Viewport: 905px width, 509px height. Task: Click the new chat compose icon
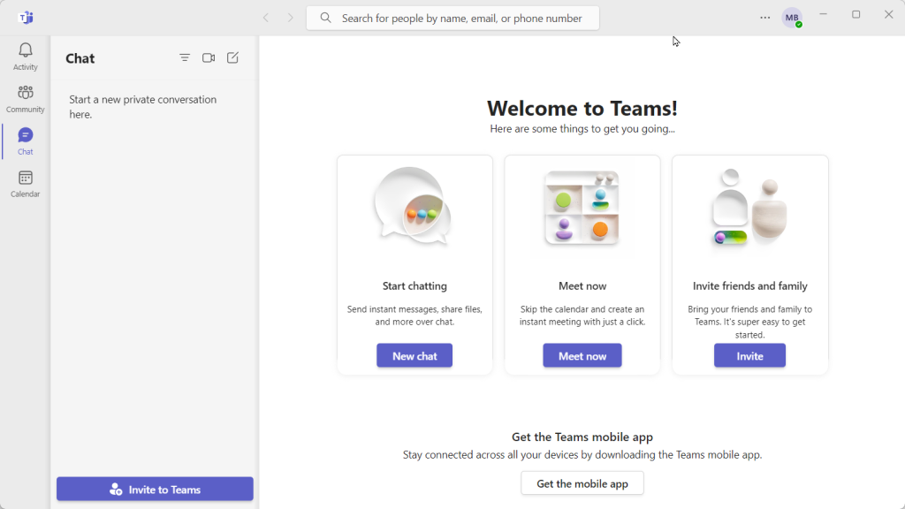coord(232,57)
